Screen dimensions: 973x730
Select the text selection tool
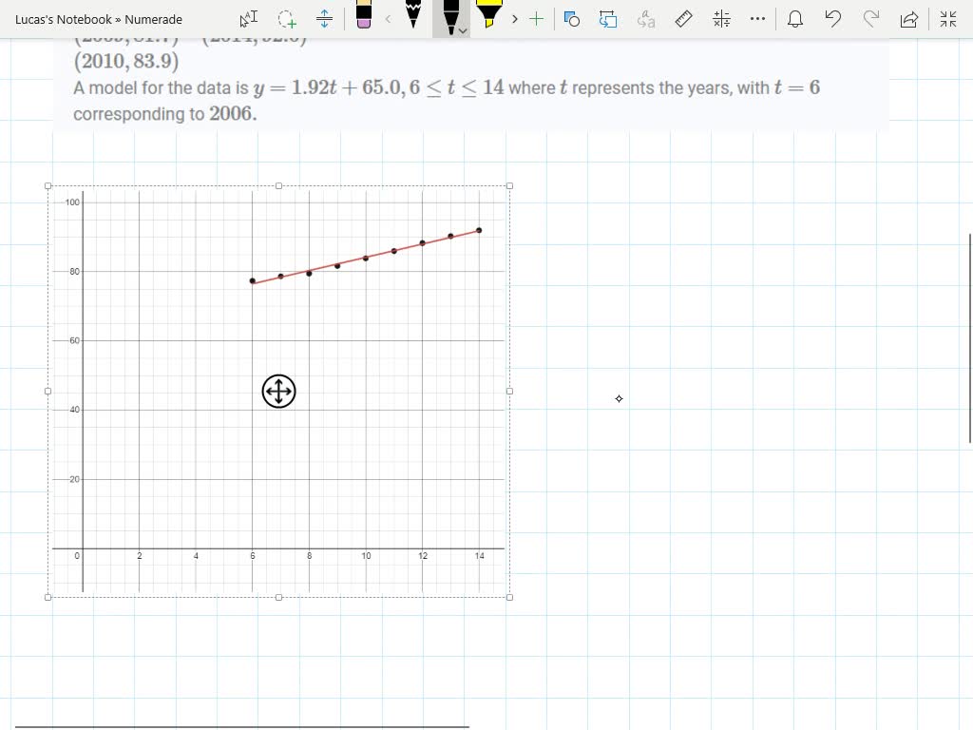(x=248, y=19)
